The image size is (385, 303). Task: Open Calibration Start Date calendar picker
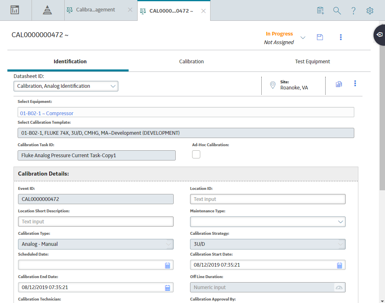[340, 265]
